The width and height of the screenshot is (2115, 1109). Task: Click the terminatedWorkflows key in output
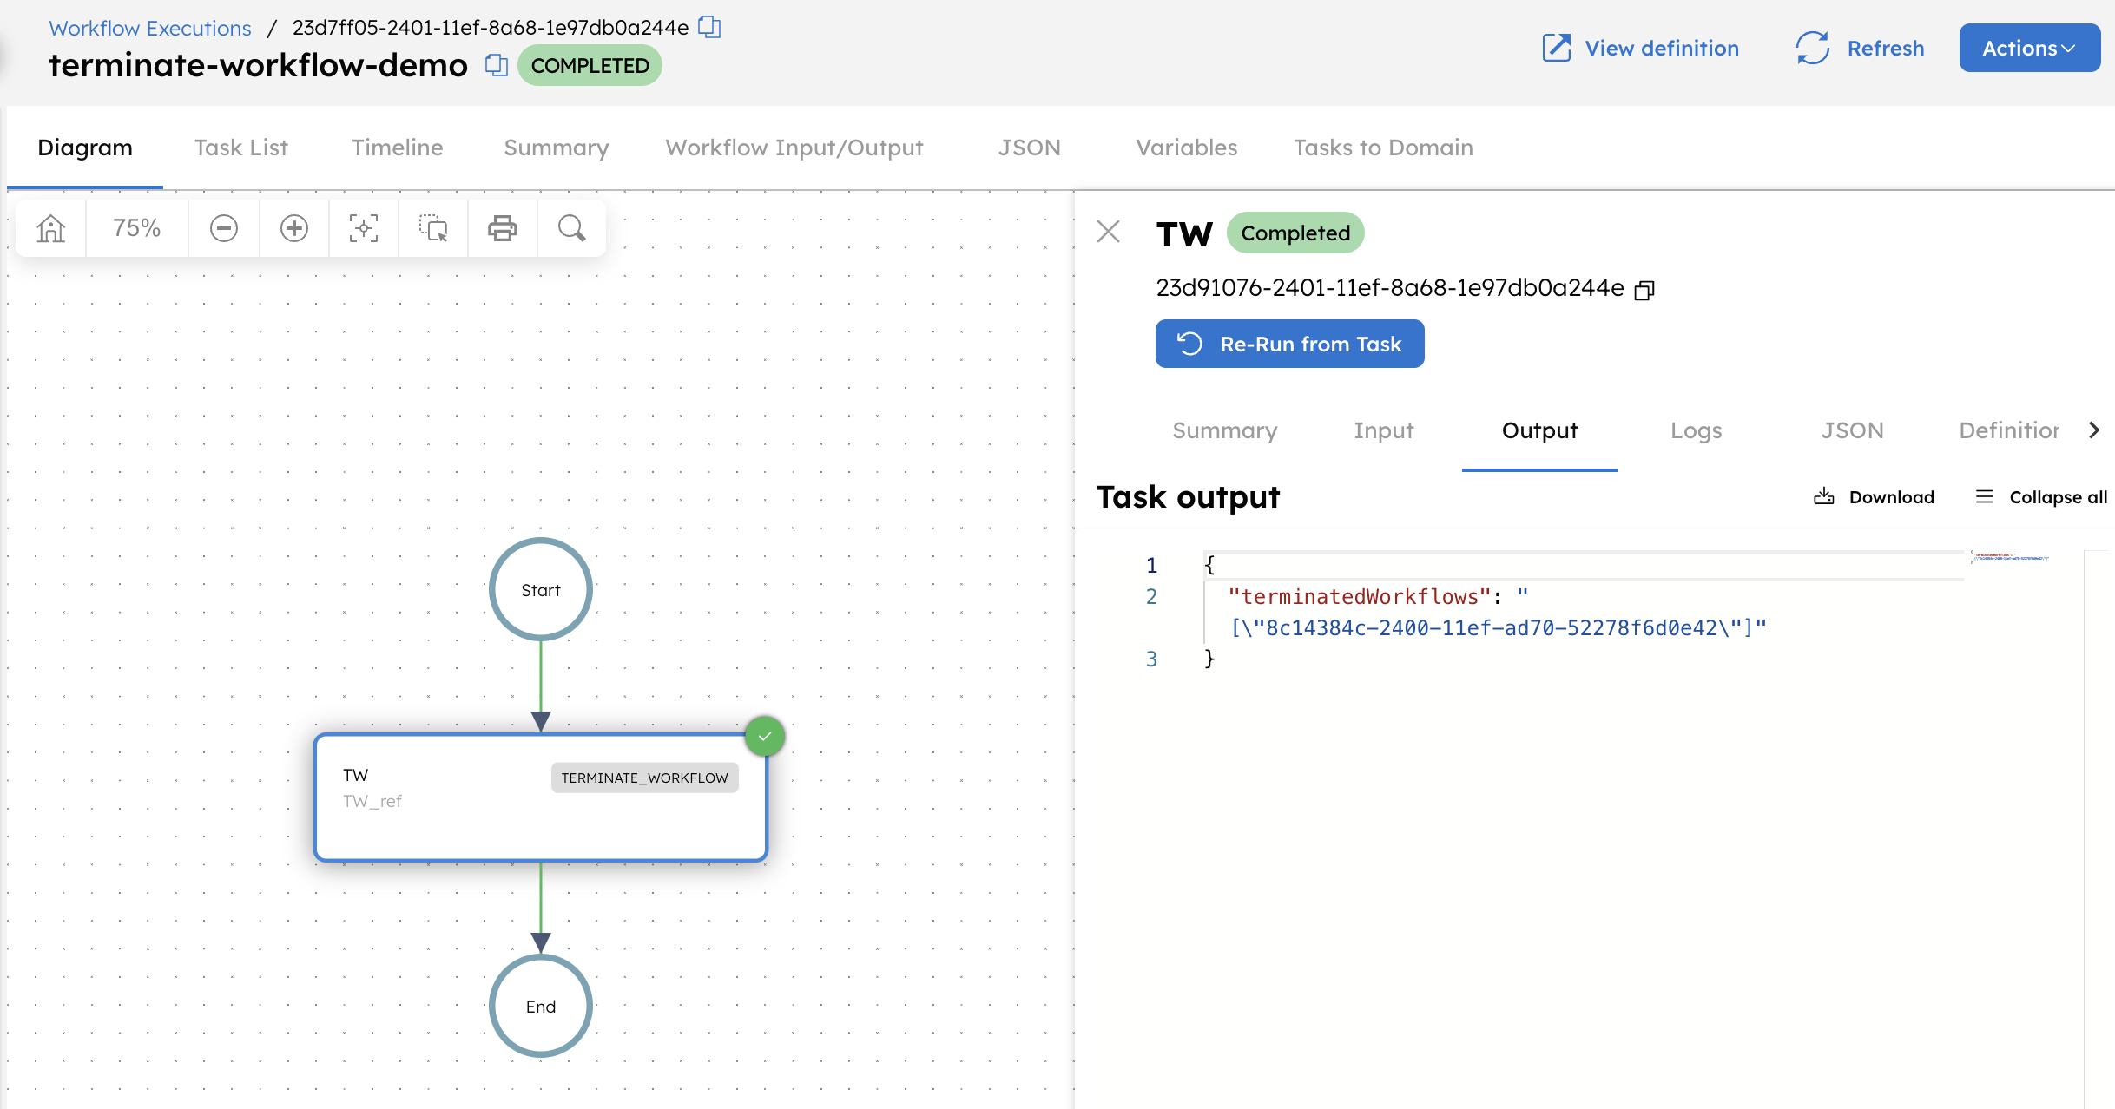coord(1359,597)
